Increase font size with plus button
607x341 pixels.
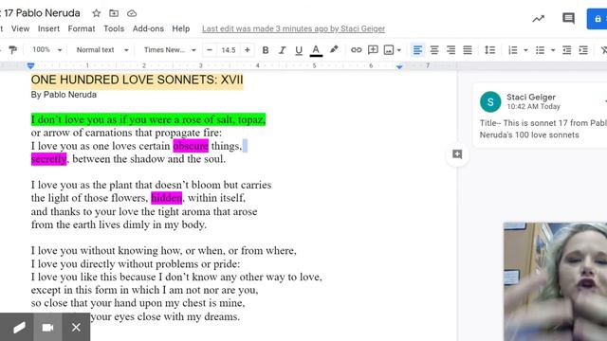(x=247, y=50)
